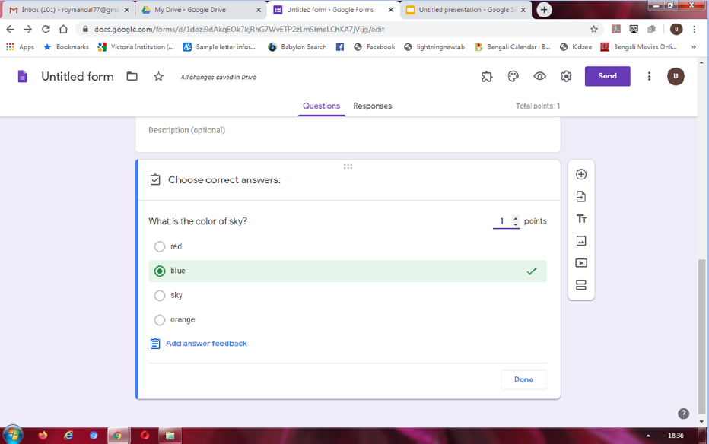Open Bookmarks star folder
This screenshot has width=709, height=444.
(x=66, y=46)
